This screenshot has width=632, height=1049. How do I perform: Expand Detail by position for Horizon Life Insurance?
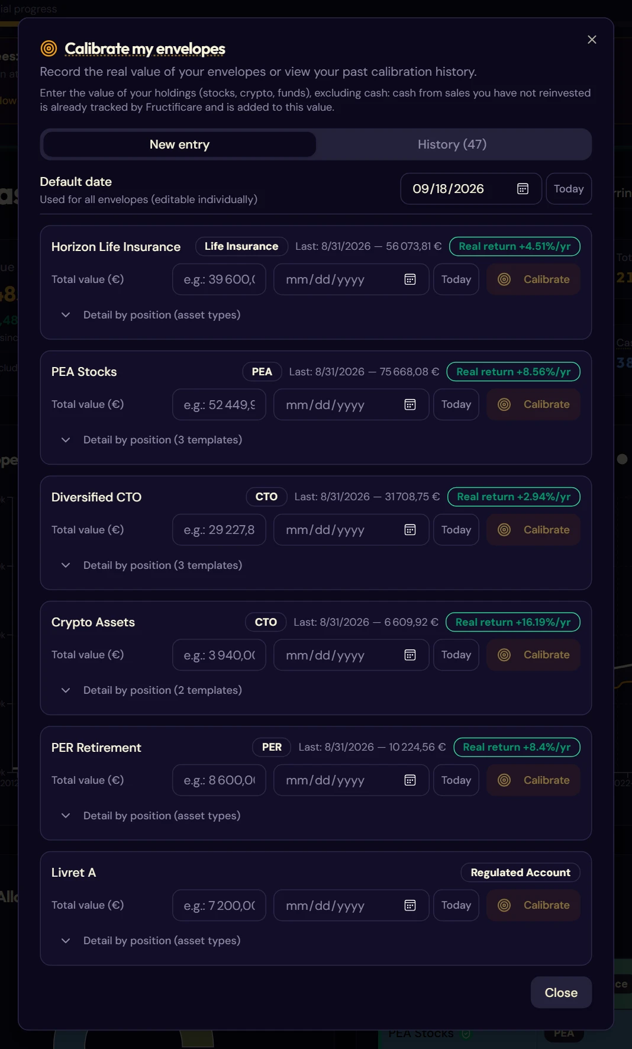[x=151, y=315]
